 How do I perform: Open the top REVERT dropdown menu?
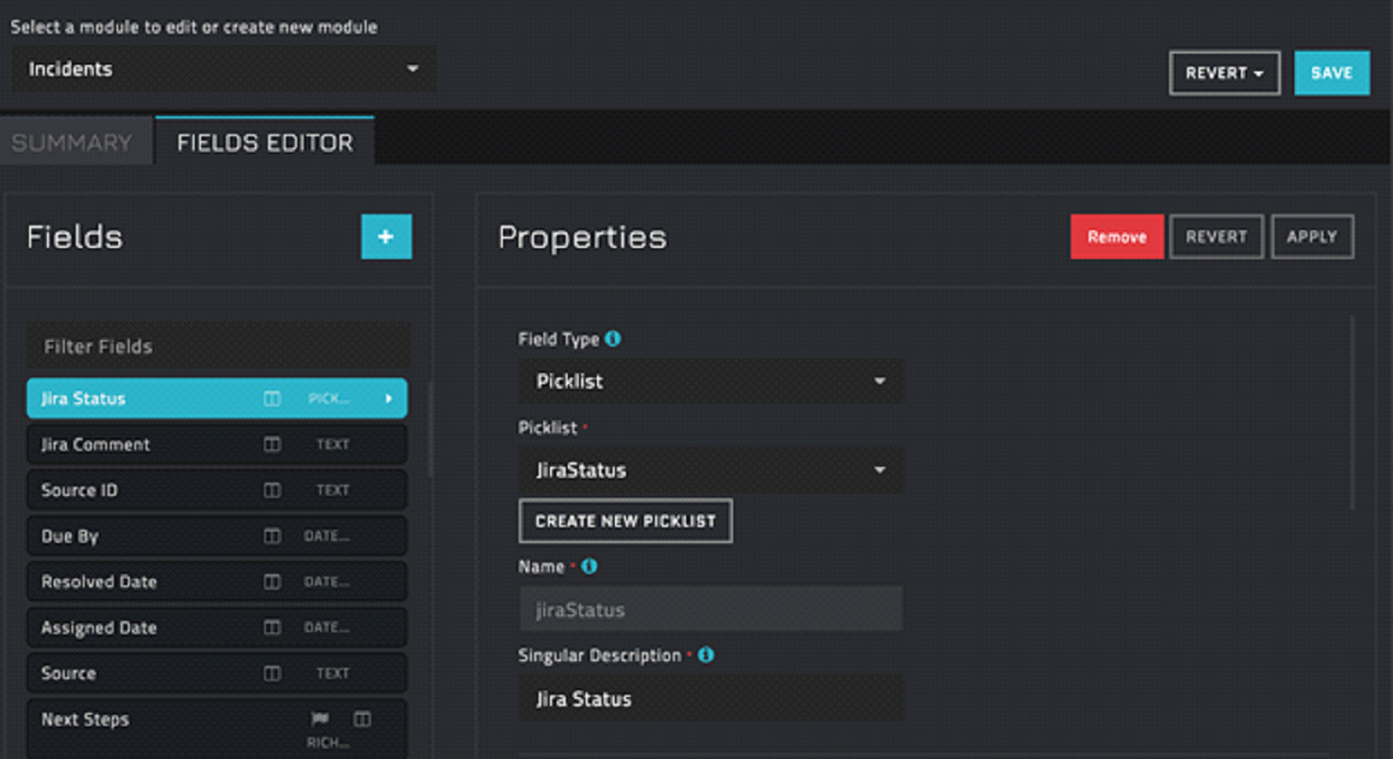click(1224, 73)
